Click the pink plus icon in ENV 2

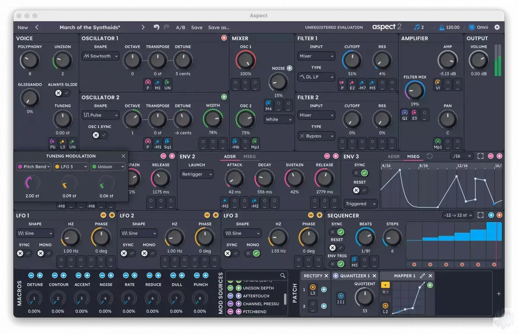(x=335, y=156)
